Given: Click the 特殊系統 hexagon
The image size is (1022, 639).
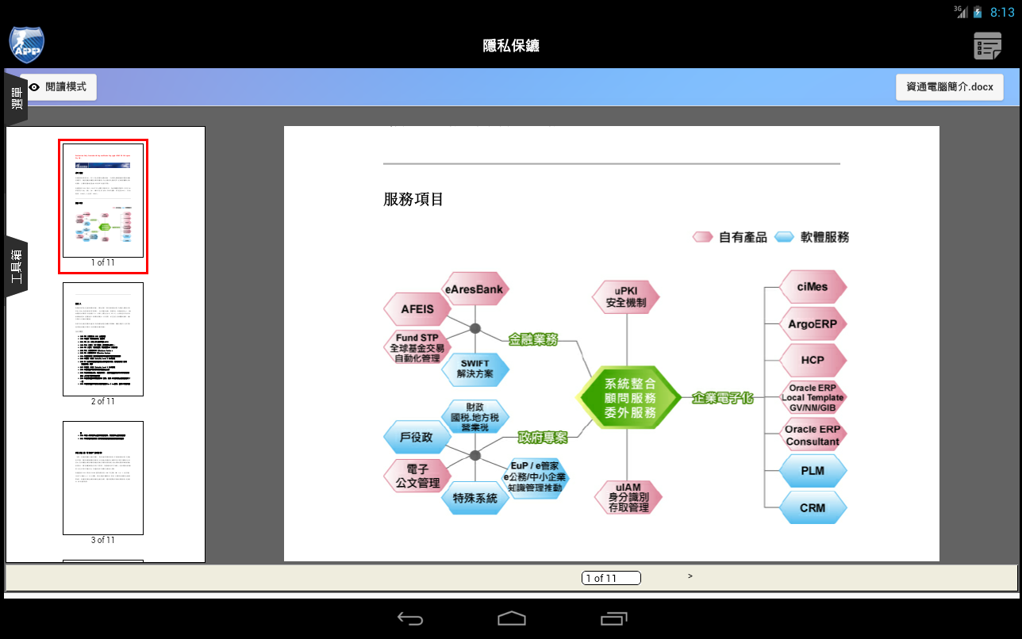Looking at the screenshot, I should tap(474, 499).
